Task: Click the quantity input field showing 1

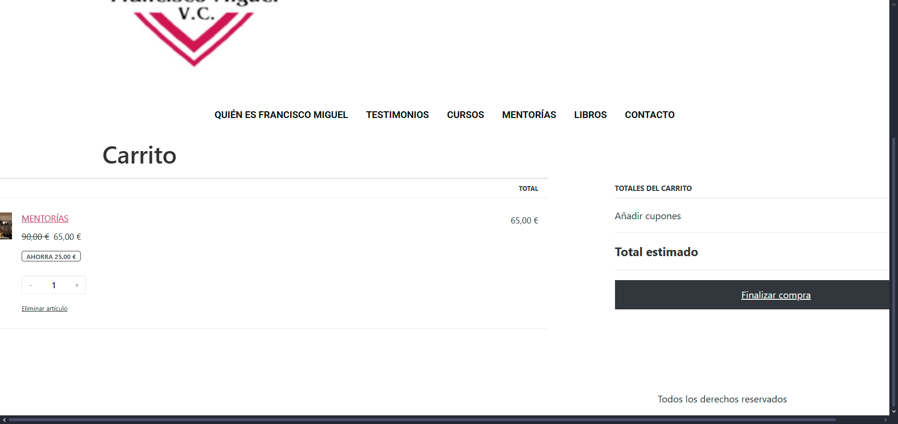Action: tap(54, 285)
